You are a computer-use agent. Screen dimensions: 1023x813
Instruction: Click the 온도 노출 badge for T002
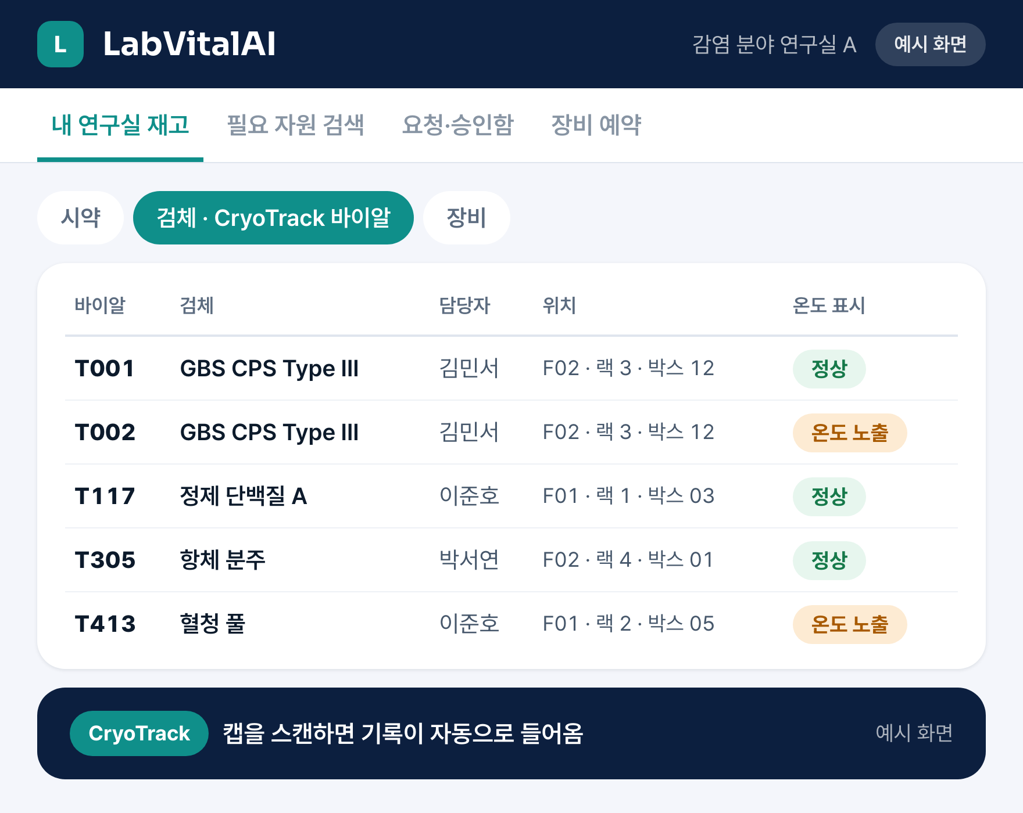850,433
